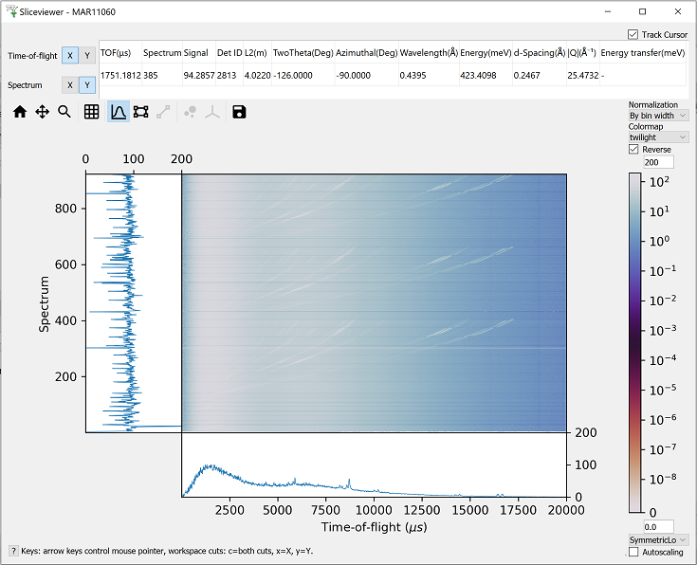This screenshot has width=697, height=565.
Task: Enable the Autoscaling checkbox
Action: pyautogui.click(x=633, y=552)
